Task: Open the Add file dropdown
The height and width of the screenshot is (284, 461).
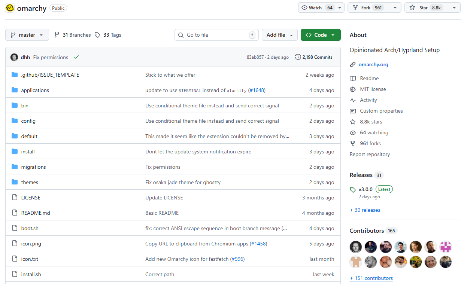Action: tap(280, 35)
